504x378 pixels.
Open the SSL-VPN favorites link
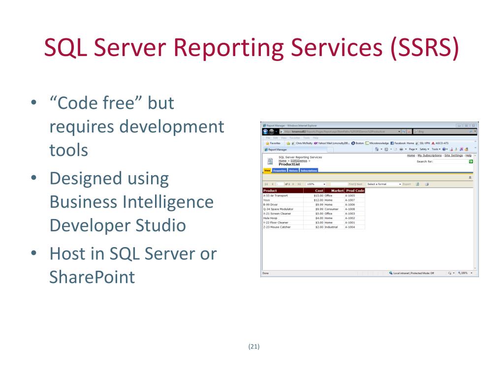tap(423, 143)
